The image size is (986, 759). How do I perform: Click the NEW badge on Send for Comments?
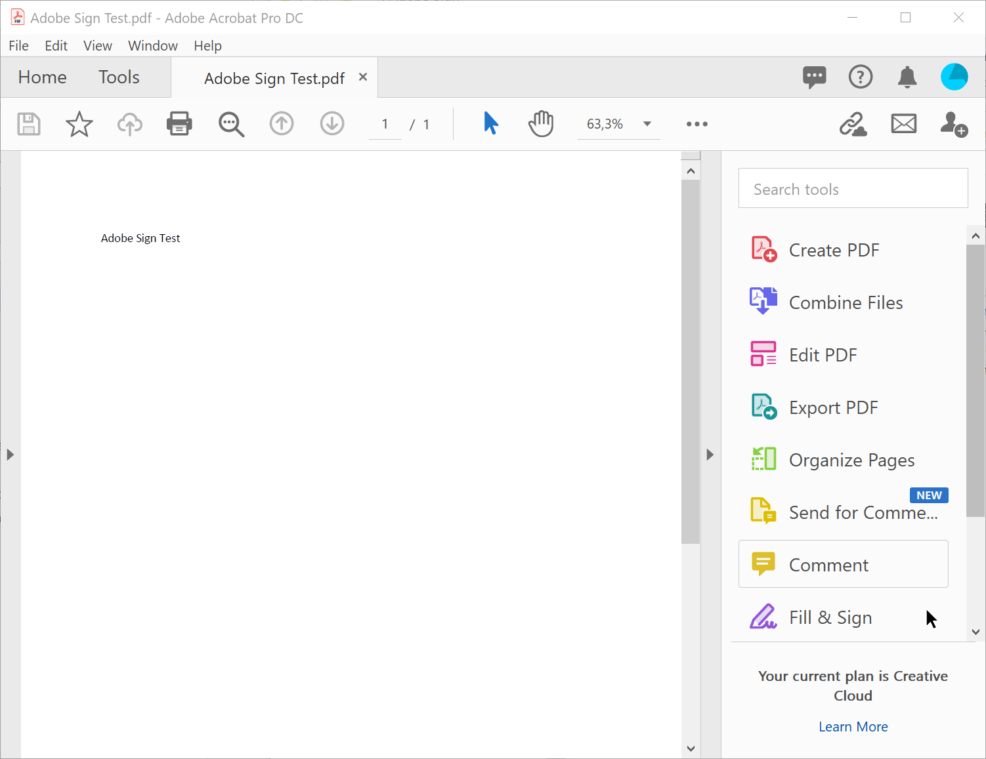929,495
